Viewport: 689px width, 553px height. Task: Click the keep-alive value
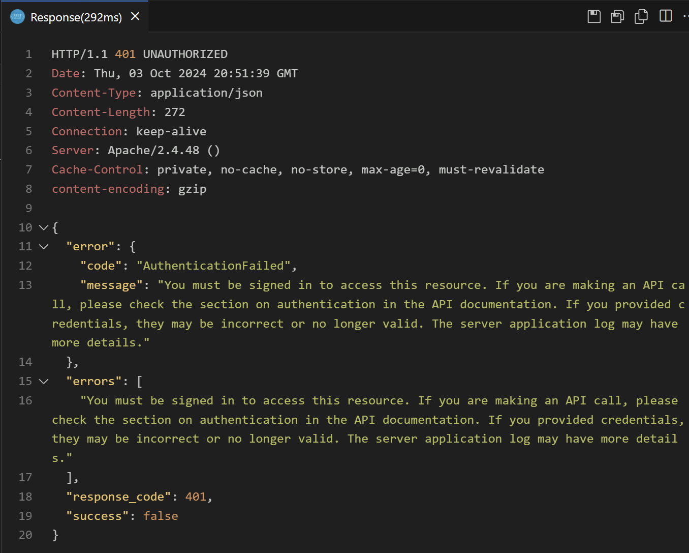[171, 131]
